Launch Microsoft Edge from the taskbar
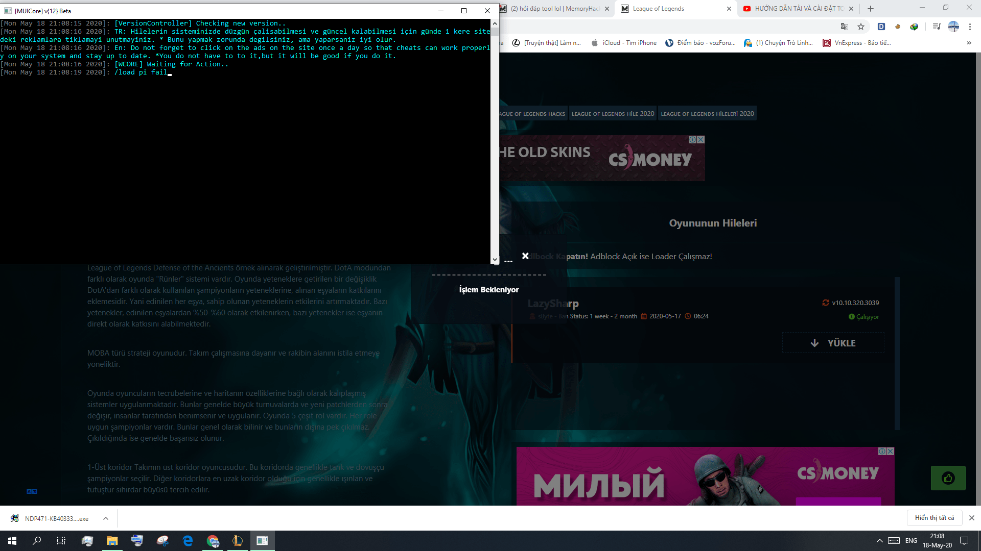This screenshot has height=551, width=981. pos(188,541)
